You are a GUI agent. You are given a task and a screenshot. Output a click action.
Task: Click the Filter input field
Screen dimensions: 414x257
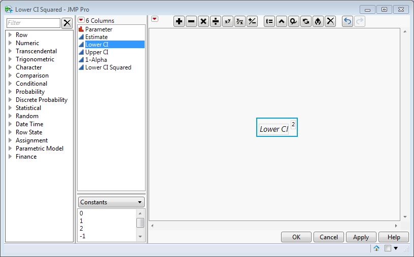[x=33, y=23]
